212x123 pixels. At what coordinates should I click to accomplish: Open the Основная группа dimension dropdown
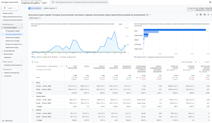click(48, 66)
